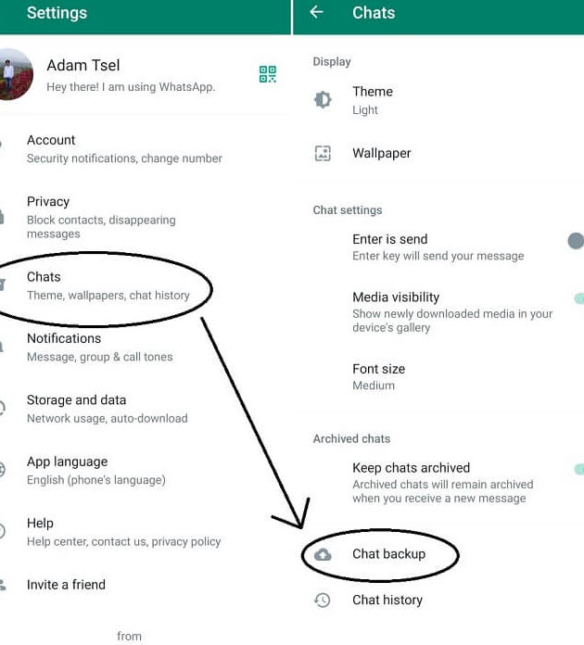Open the Chats settings entry
This screenshot has width=584, height=645.
pyautogui.click(x=146, y=285)
